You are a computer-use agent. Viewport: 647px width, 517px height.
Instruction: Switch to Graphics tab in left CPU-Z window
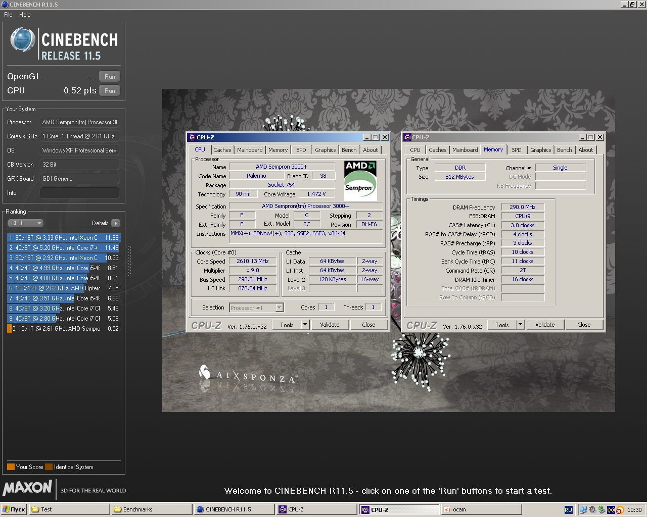click(x=325, y=150)
